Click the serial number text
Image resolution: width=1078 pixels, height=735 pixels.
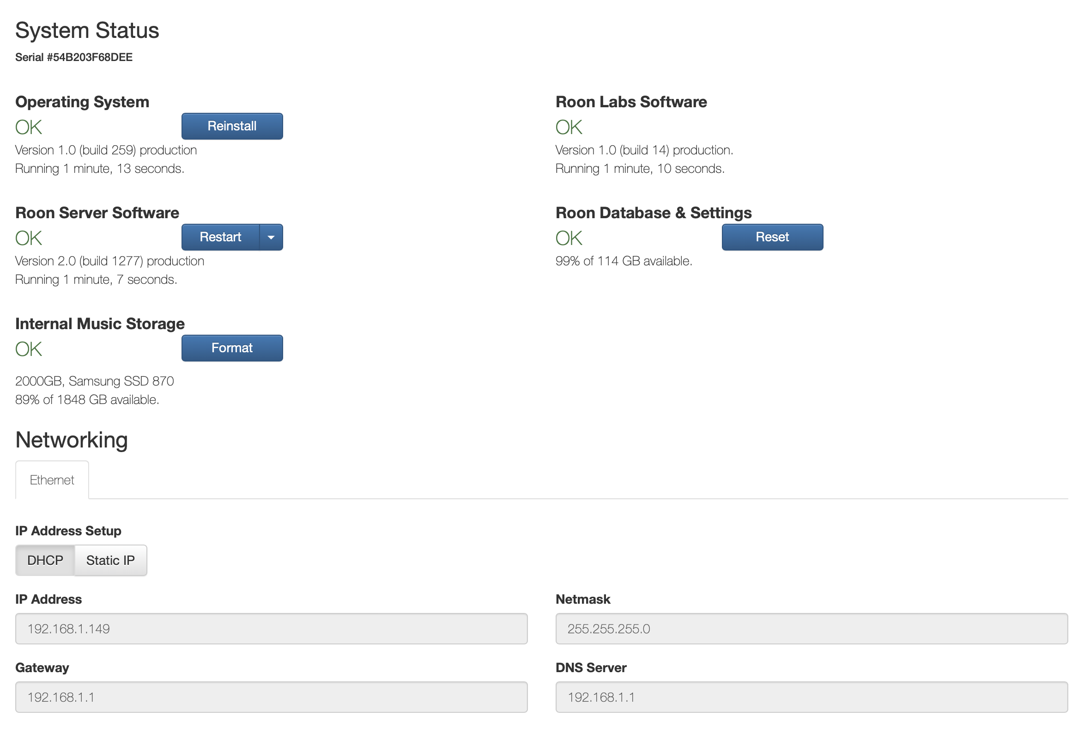click(x=74, y=57)
